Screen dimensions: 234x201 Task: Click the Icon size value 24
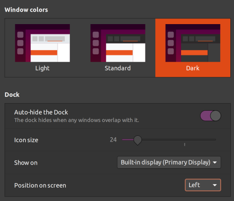(x=113, y=140)
